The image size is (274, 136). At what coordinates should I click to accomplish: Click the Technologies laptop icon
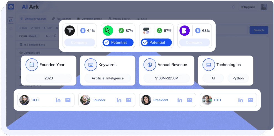coord(209,65)
